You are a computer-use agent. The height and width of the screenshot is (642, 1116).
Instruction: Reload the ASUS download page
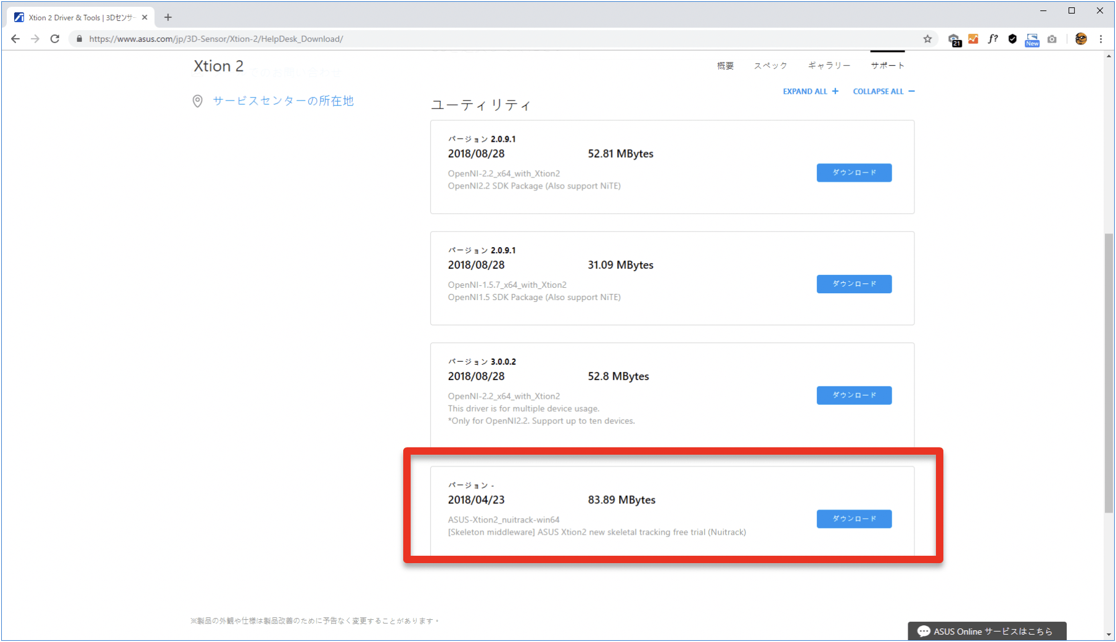55,39
